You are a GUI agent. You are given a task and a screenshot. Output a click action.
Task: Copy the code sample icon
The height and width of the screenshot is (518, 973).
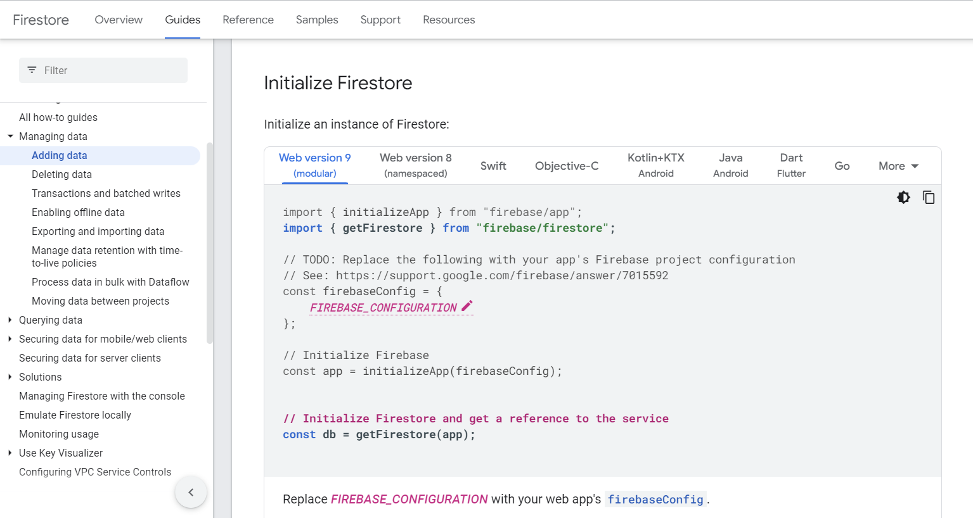[929, 197]
